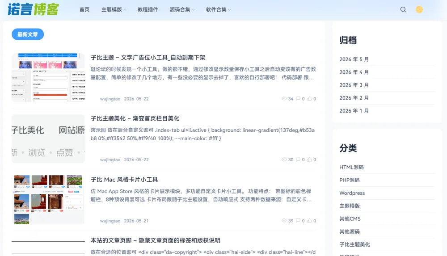The height and width of the screenshot is (256, 447).
Task: Open the 其他CMS category
Action: [x=350, y=218]
